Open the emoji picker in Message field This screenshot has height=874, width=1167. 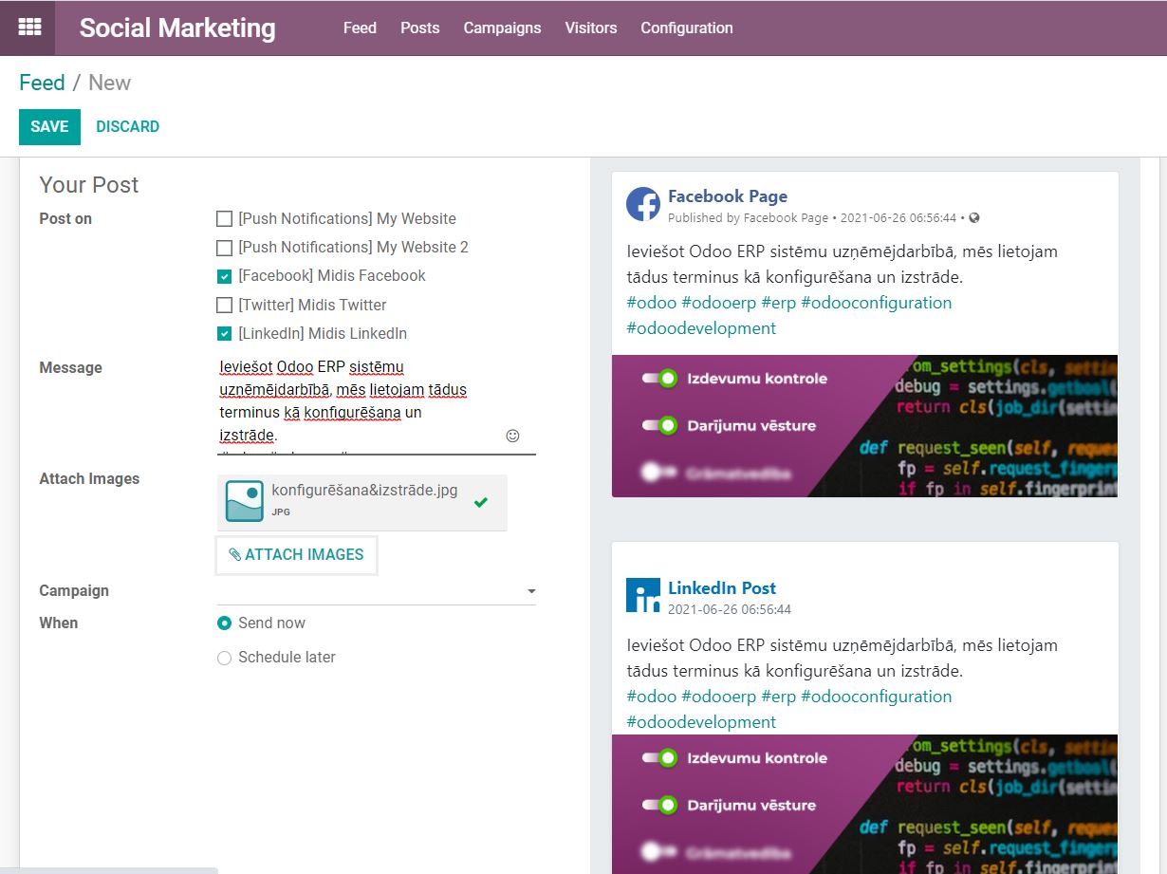512,436
